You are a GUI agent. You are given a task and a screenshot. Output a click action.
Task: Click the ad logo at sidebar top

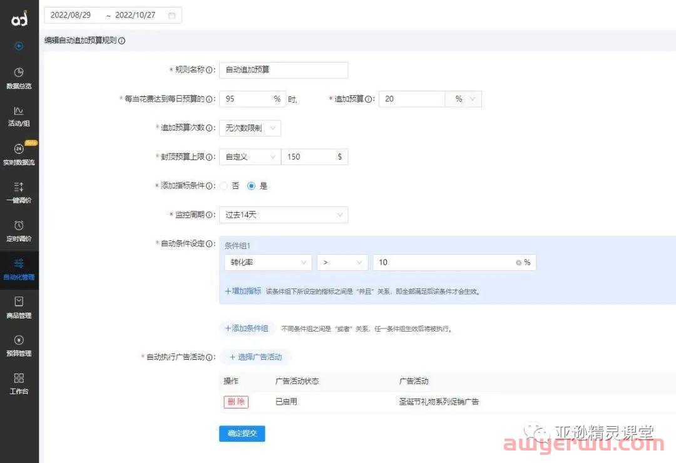pyautogui.click(x=19, y=18)
